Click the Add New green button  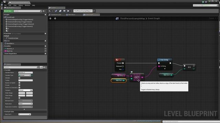pos(8,11)
